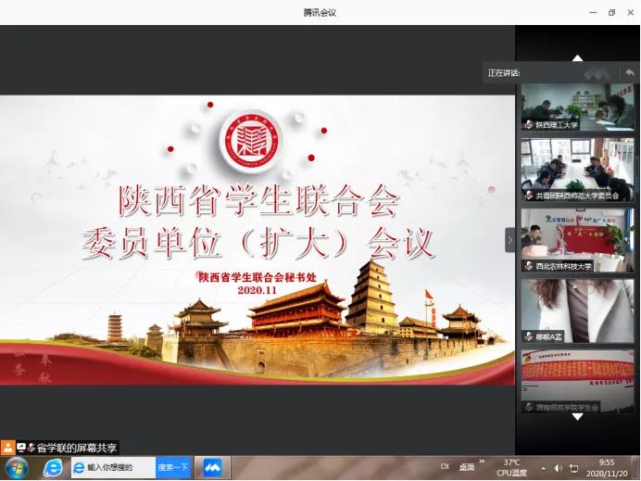641x481 pixels.
Task: Collapse the video sidebar with side chevron
Action: click(x=509, y=240)
